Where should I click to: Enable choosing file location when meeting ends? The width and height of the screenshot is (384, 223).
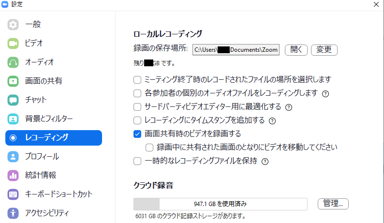[137, 79]
